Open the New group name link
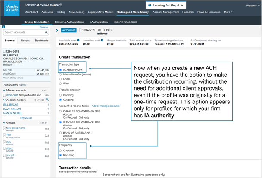The width and height of the screenshot is (262, 178). point(16,128)
